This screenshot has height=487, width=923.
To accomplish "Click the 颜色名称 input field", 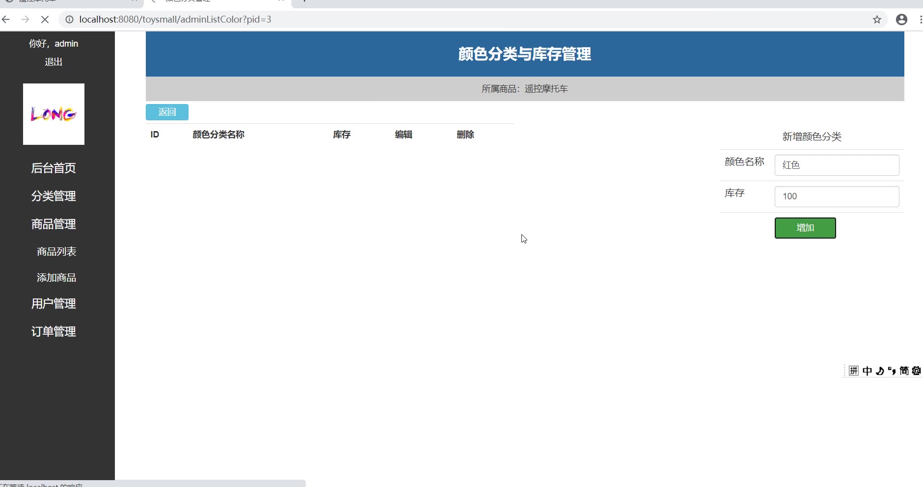I will click(837, 165).
